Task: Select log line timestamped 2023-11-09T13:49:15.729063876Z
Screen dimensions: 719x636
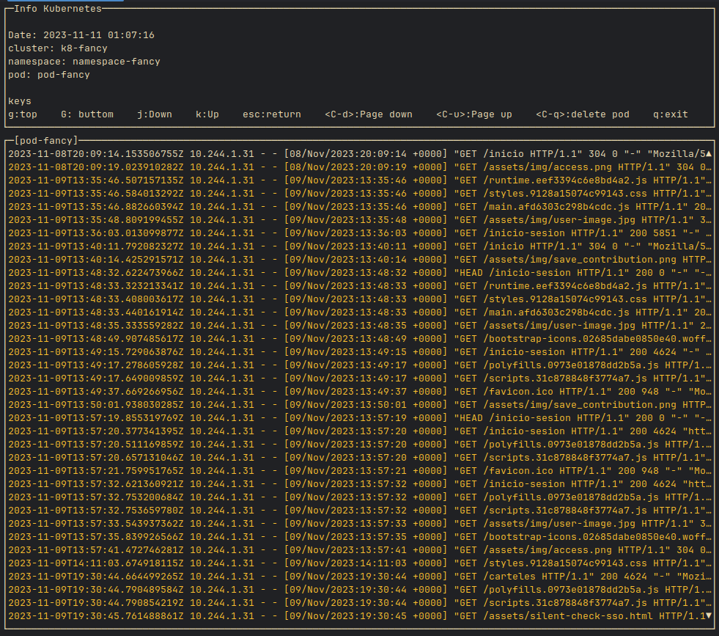Action: coord(359,352)
